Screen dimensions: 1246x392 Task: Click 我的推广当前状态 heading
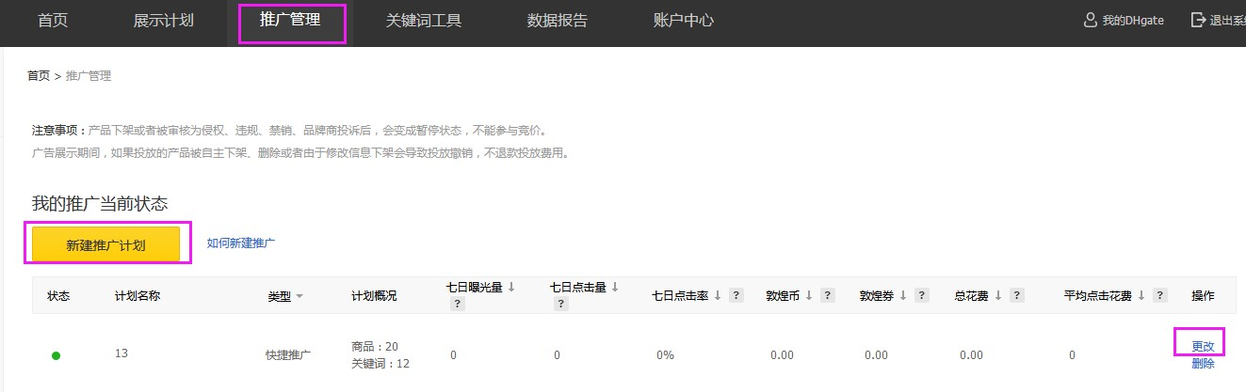100,203
